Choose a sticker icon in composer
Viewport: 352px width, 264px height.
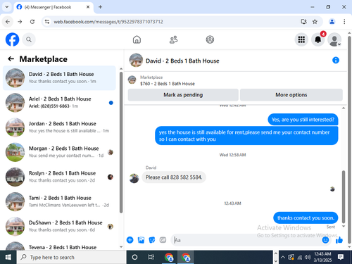pos(152,240)
